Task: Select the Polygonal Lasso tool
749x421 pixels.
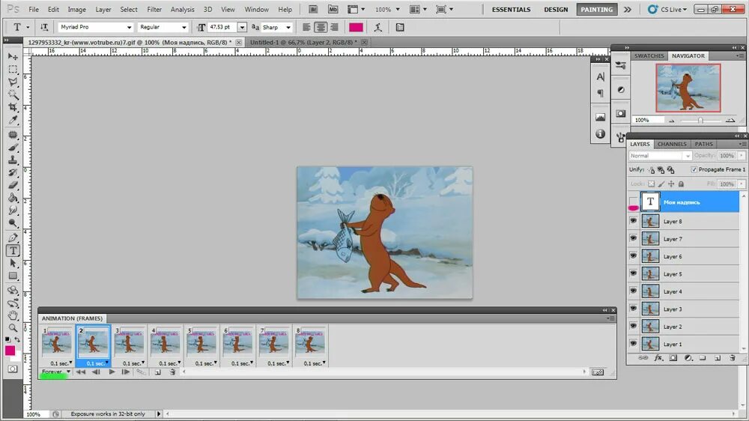Action: (13, 82)
